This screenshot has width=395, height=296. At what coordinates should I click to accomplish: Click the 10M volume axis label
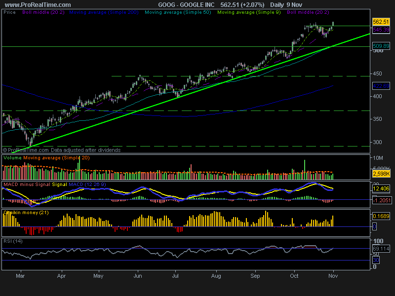point(378,158)
